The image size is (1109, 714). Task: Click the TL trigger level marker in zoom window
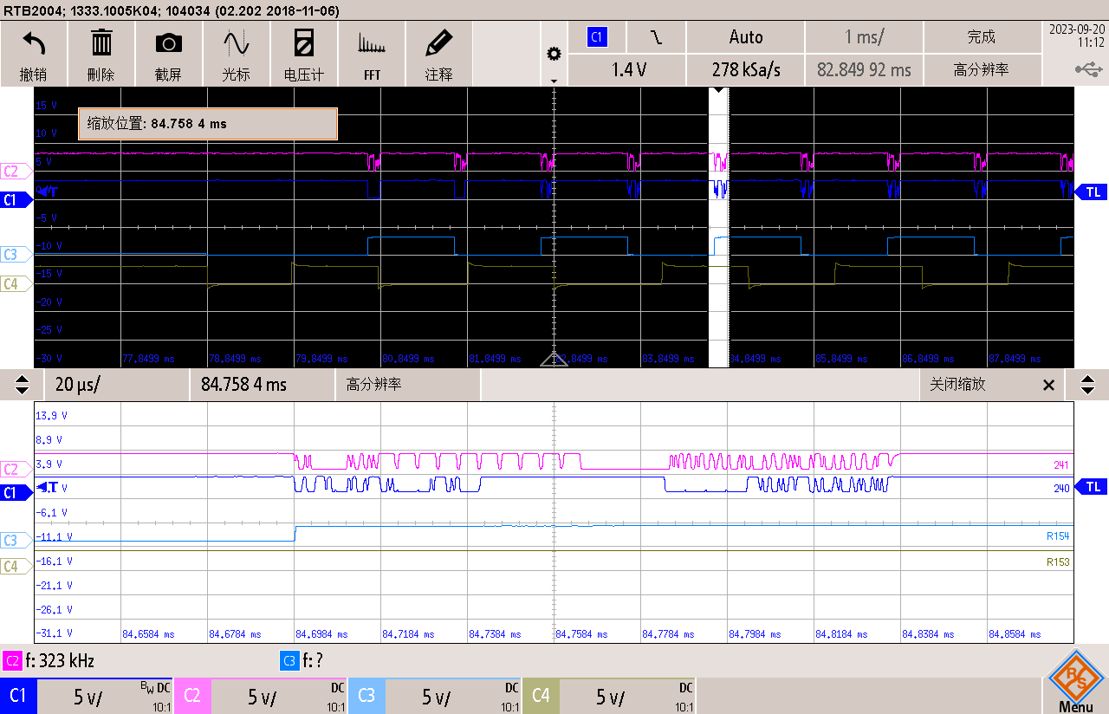(x=1092, y=487)
